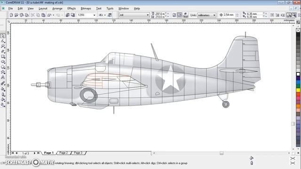Image resolution: width=301 pixels, height=169 pixels.
Task: Open the Text menu
Action: [99, 8]
